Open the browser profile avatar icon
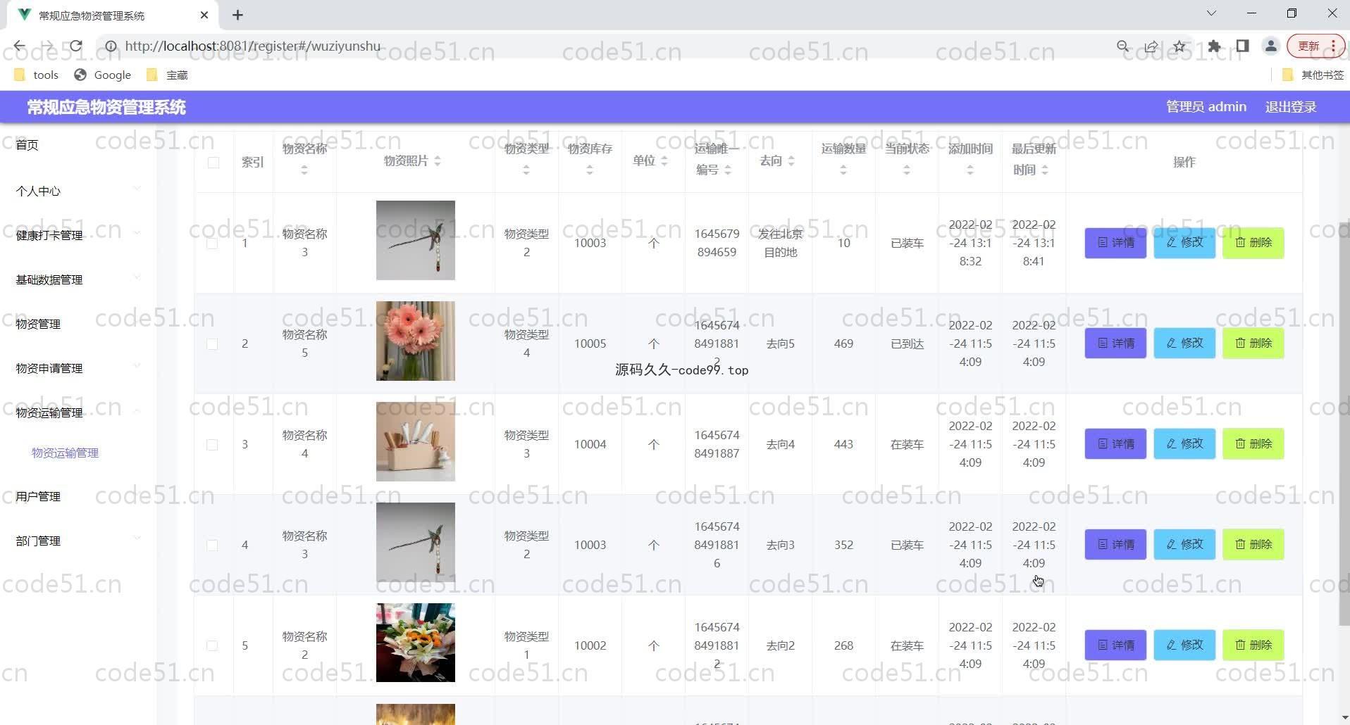 1271,46
